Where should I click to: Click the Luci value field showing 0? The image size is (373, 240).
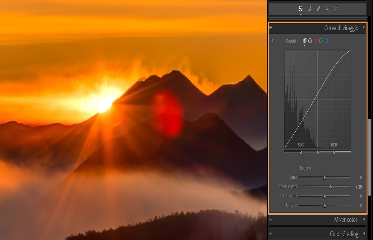tap(361, 178)
